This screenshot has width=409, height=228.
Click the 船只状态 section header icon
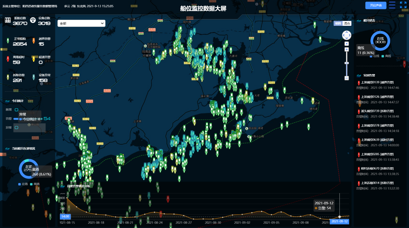[359, 21]
